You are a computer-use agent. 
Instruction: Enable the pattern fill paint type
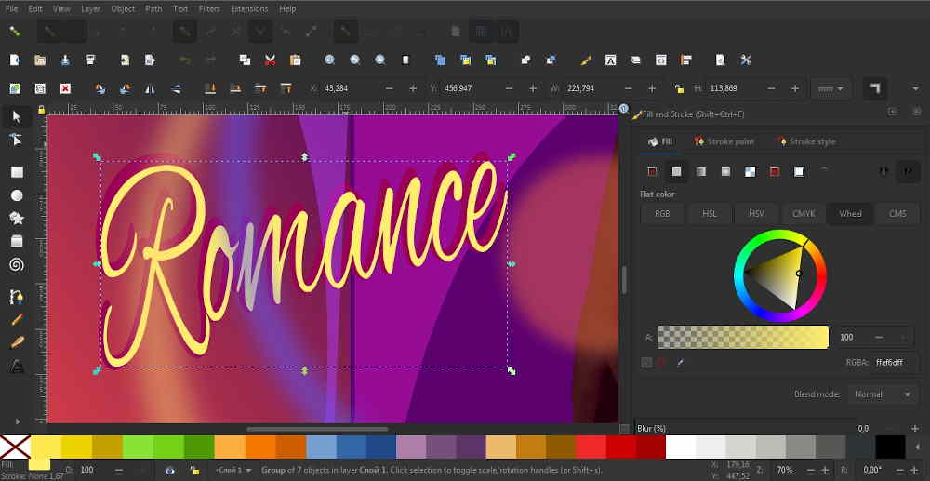point(750,171)
